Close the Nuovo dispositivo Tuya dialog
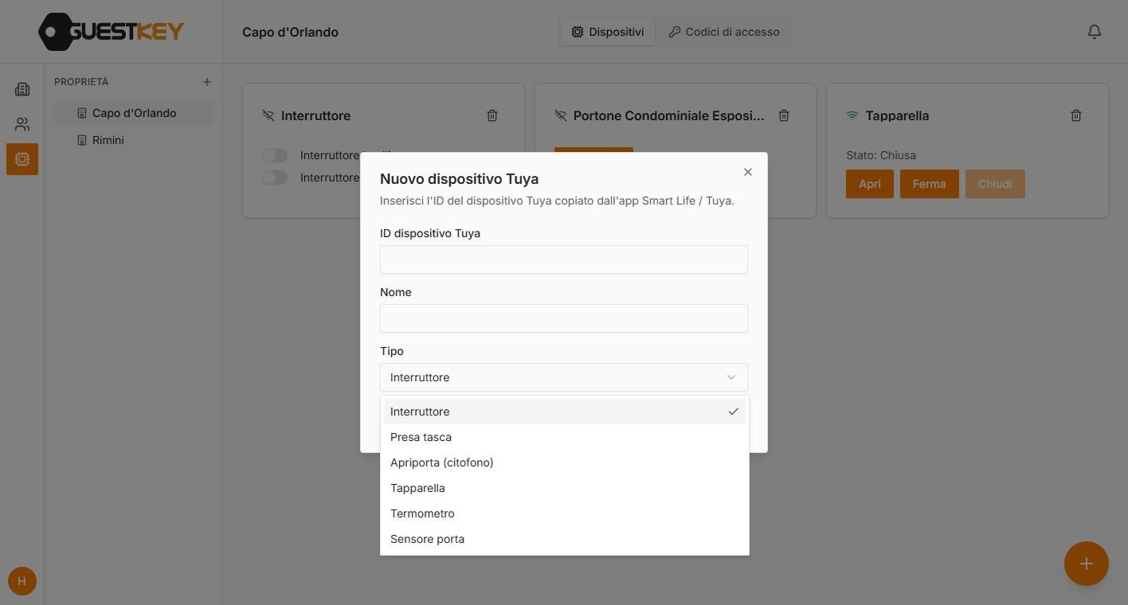Screen dimensions: 1128x605 tap(748, 172)
